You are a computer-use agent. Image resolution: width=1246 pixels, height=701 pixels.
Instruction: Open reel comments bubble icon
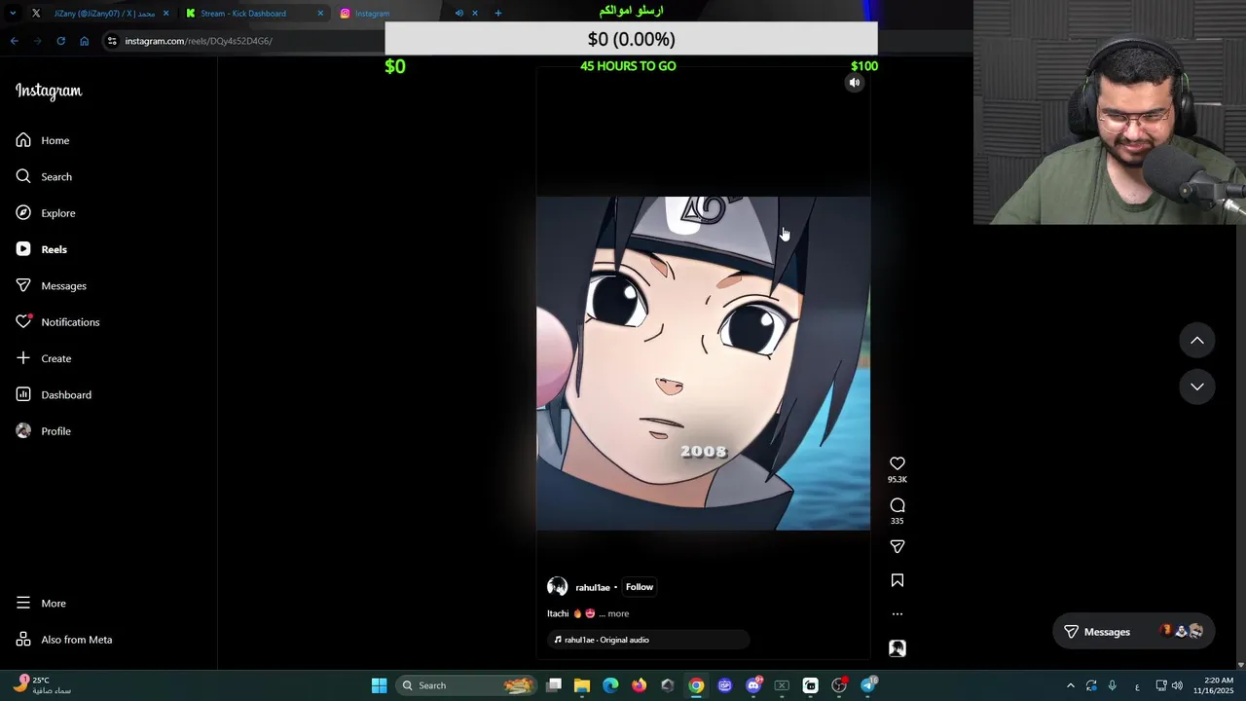(x=898, y=505)
